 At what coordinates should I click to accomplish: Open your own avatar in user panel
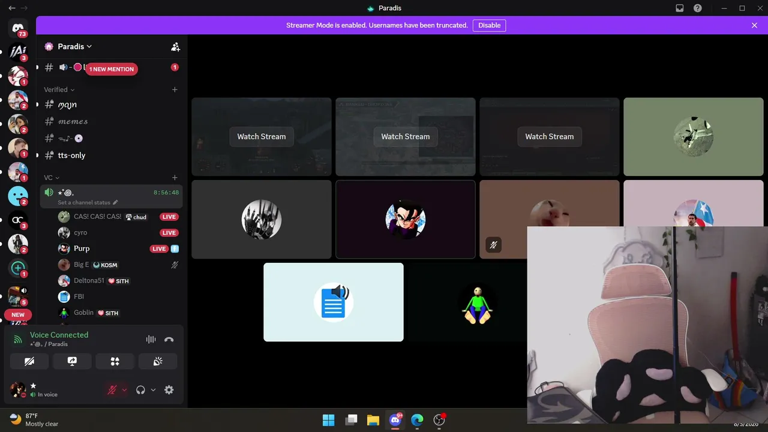(18, 390)
